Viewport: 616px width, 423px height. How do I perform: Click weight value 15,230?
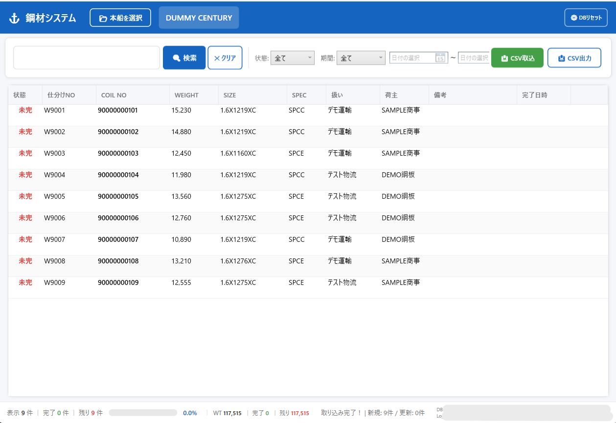pos(182,110)
